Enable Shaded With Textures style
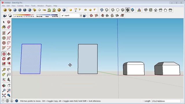The width and height of the screenshot is (185, 104). click(127, 10)
